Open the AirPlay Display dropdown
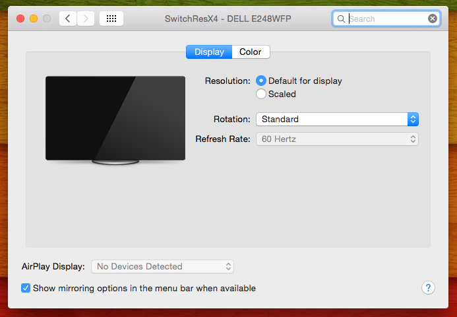457x317 pixels. [162, 267]
